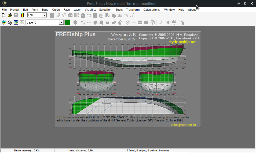Click the Save floppy disk icon
This screenshot has height=153, width=256.
[16, 15]
